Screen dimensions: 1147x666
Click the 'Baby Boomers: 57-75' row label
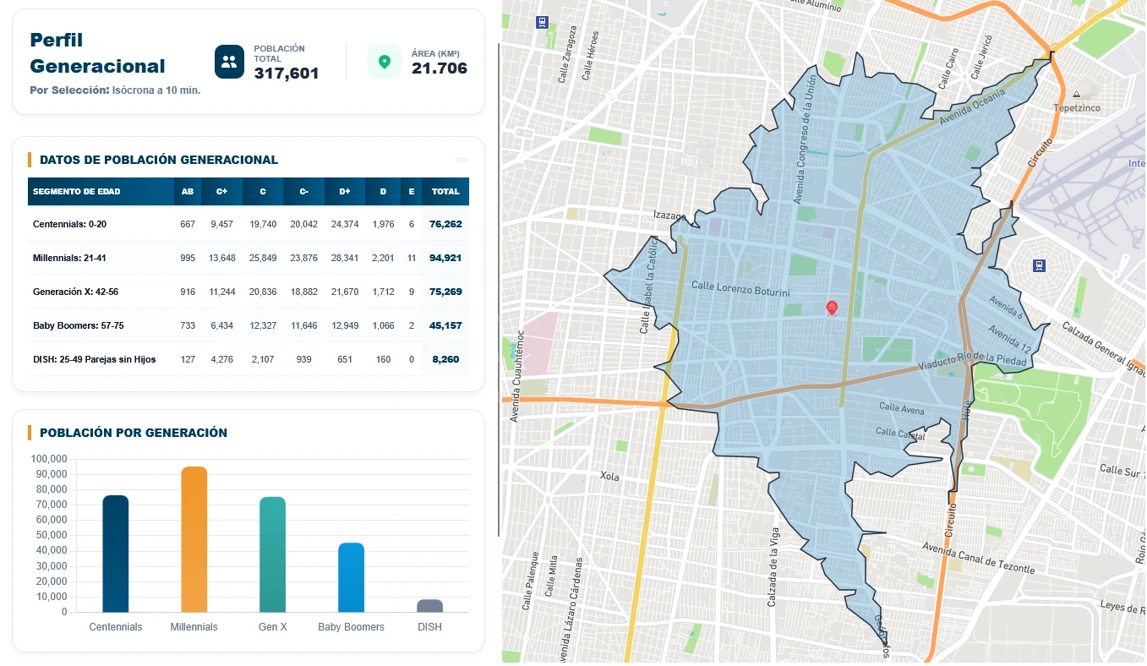click(79, 325)
